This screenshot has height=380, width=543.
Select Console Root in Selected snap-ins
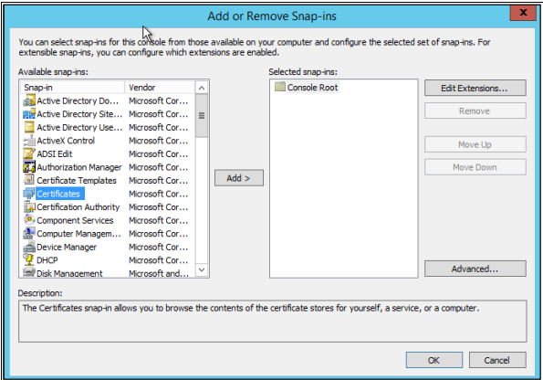(312, 88)
